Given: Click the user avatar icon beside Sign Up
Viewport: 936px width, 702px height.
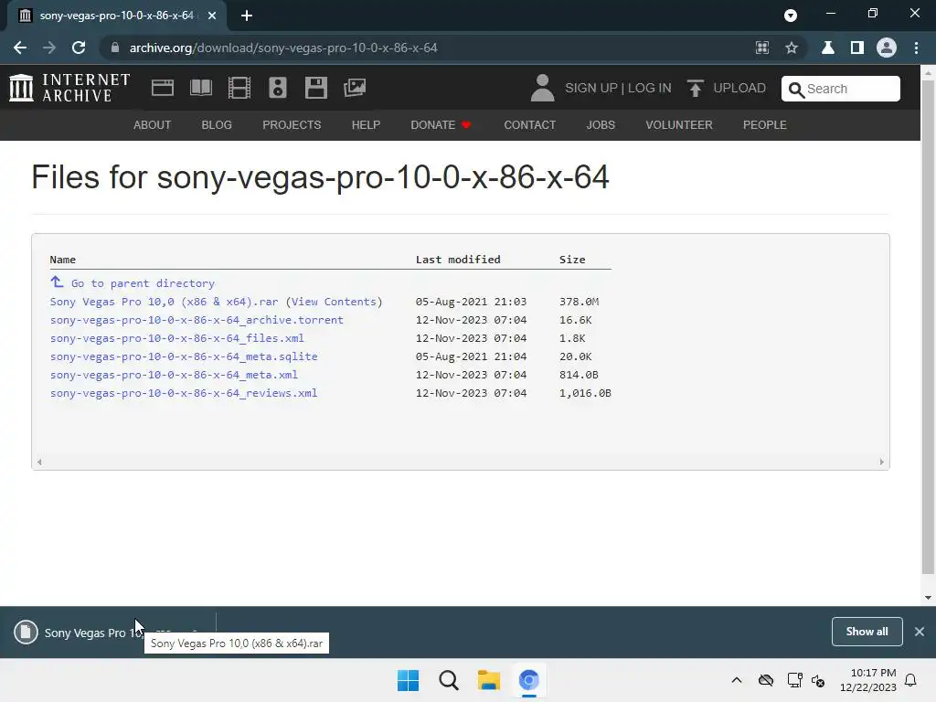Looking at the screenshot, I should pyautogui.click(x=542, y=88).
